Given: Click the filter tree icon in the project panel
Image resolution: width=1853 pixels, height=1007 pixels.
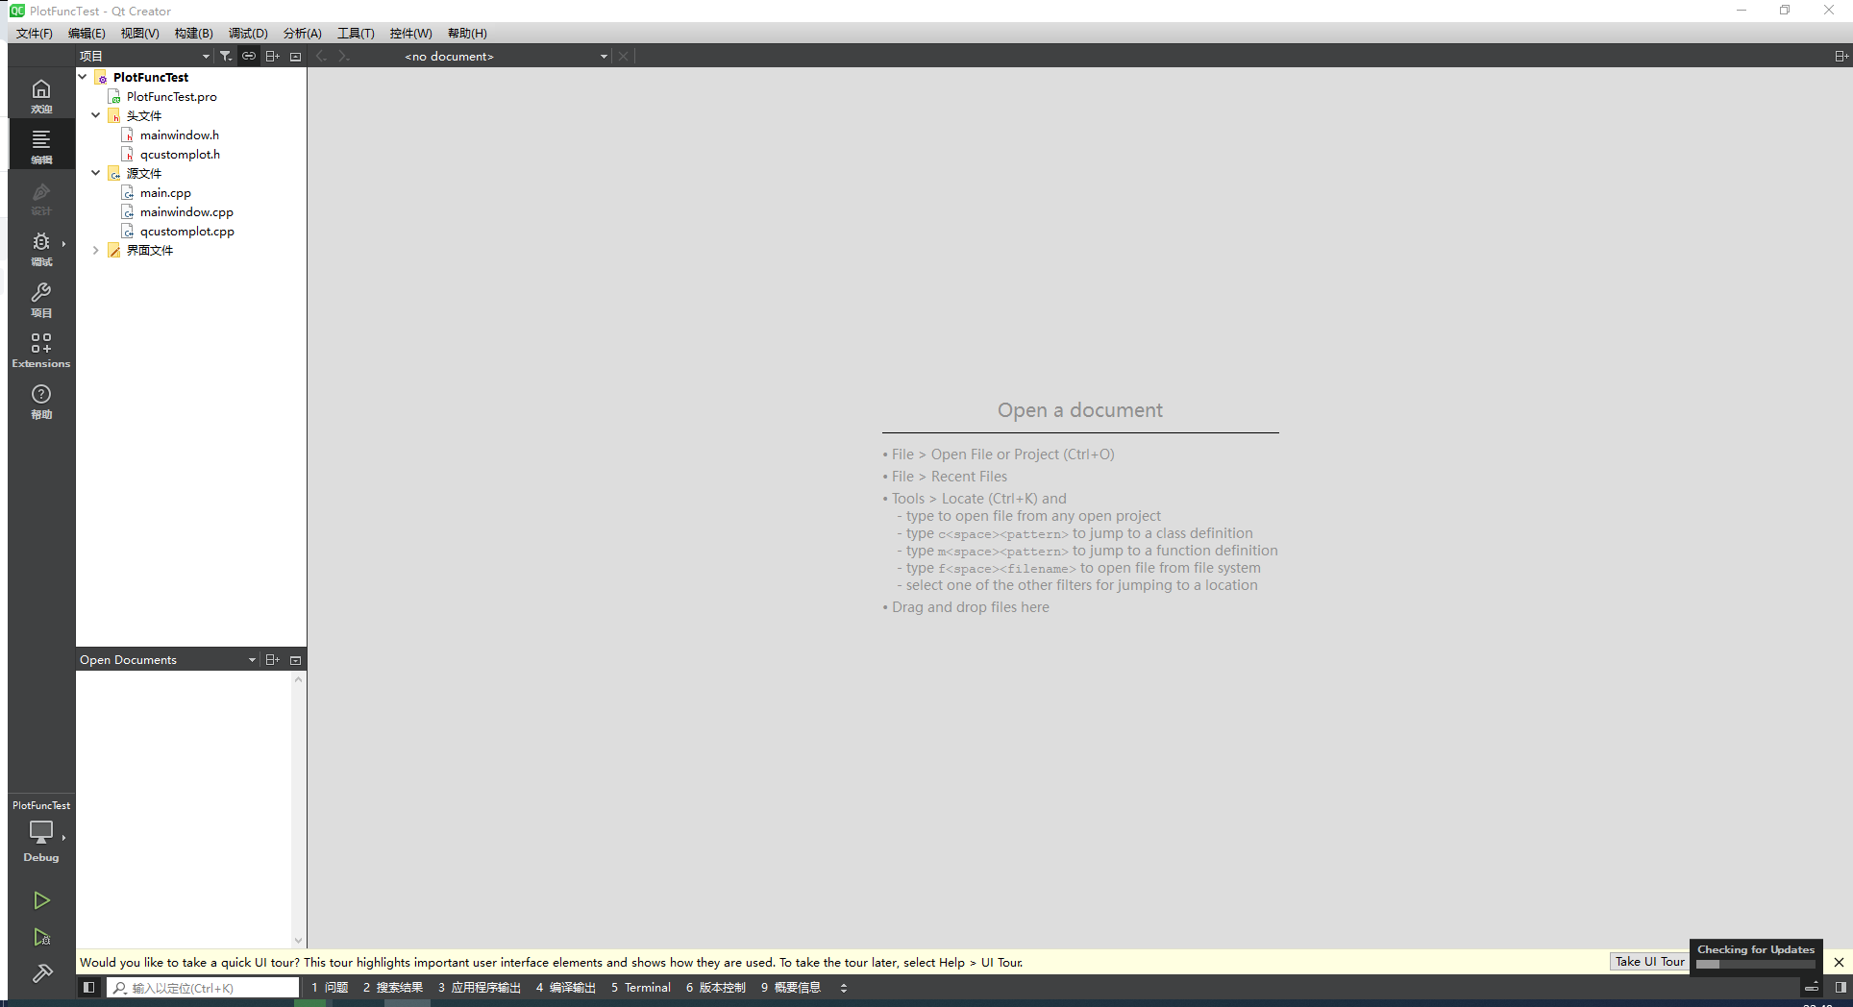Looking at the screenshot, I should (225, 56).
